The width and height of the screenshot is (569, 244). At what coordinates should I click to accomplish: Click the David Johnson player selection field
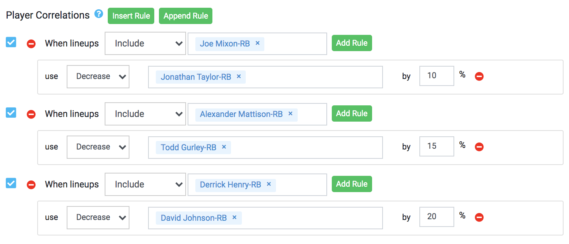pyautogui.click(x=310, y=218)
